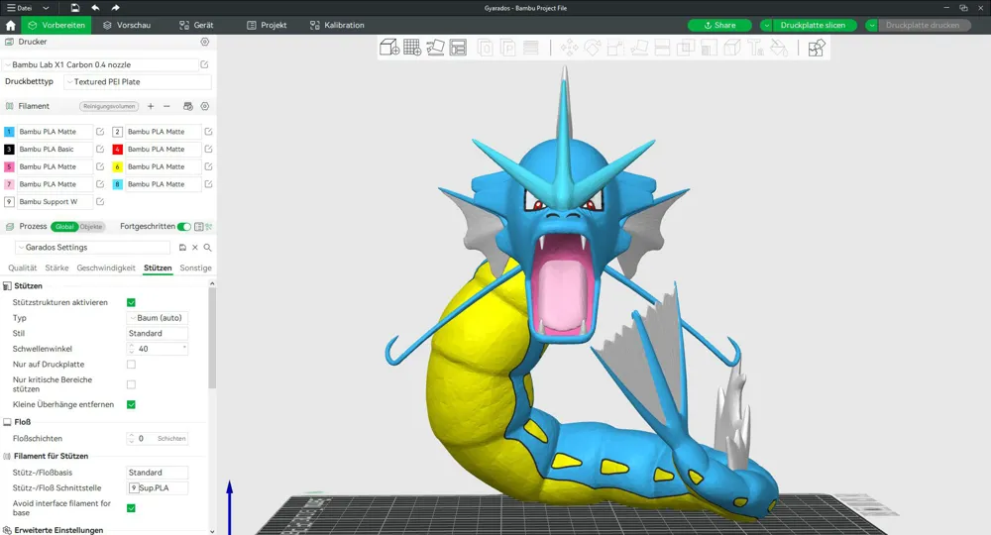The height and width of the screenshot is (535, 991).
Task: Click filament 4 red color swatch
Action: click(118, 149)
